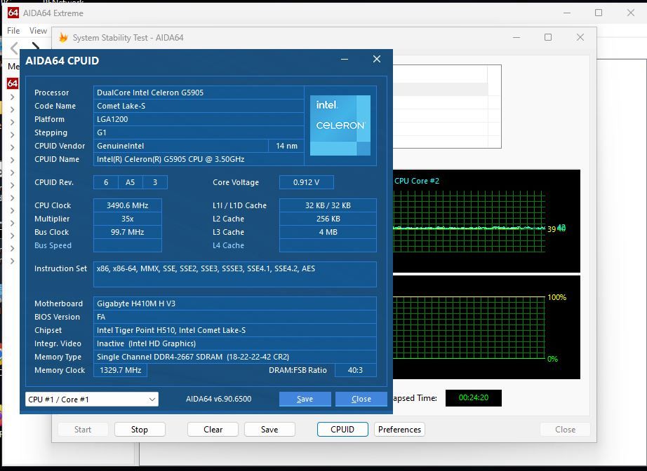The height and width of the screenshot is (471, 647).
Task: Click Save in System Stability Test window
Action: coord(269,430)
